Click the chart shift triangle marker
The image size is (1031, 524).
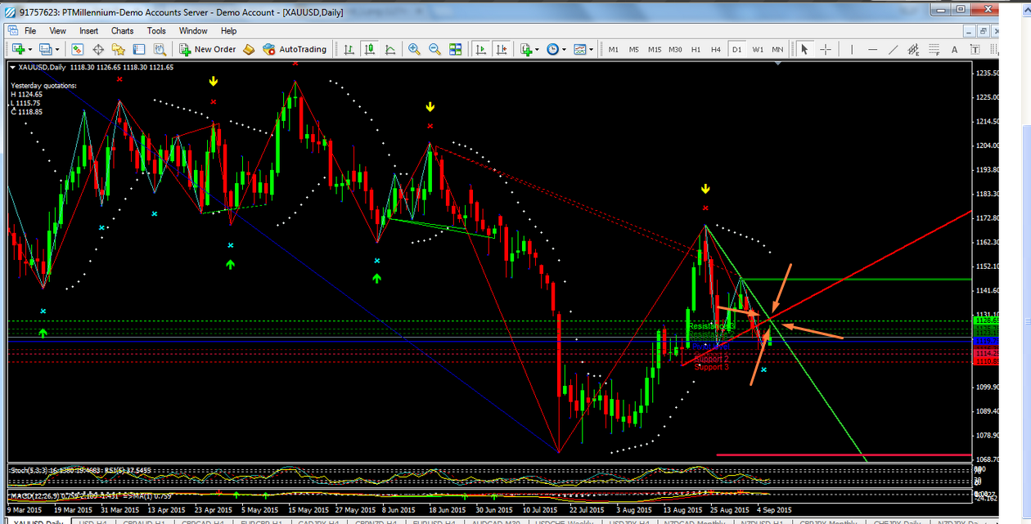(777, 63)
